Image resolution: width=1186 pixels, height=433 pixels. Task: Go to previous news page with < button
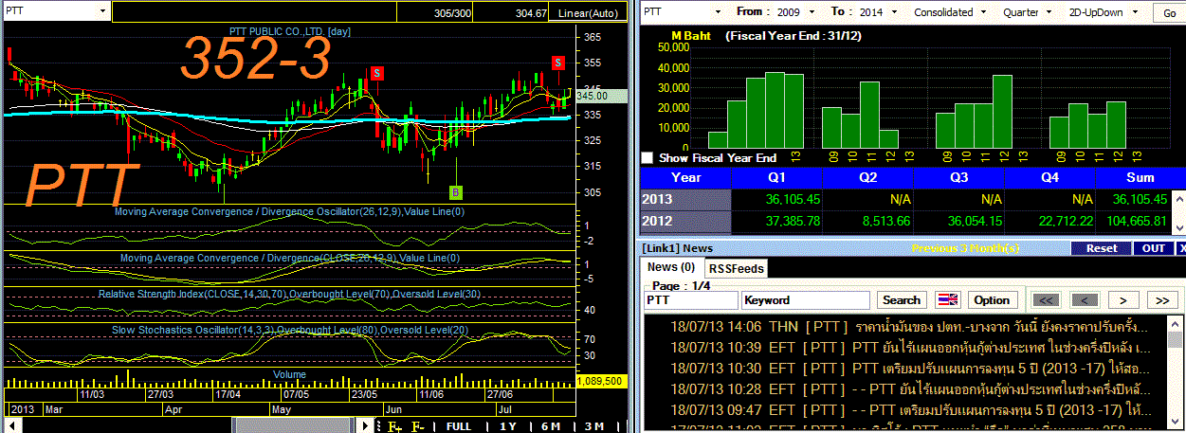1086,300
